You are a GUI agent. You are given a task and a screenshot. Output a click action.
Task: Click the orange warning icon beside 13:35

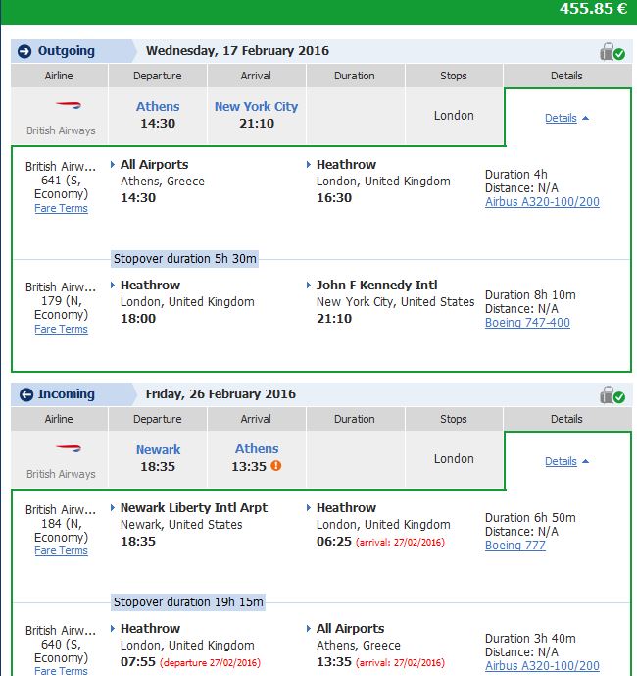click(276, 466)
